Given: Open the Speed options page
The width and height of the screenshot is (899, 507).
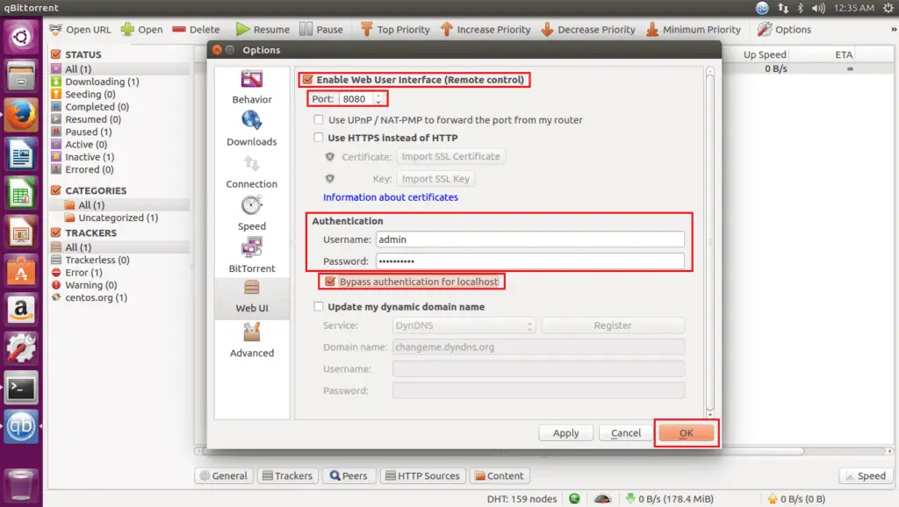Looking at the screenshot, I should 252,214.
